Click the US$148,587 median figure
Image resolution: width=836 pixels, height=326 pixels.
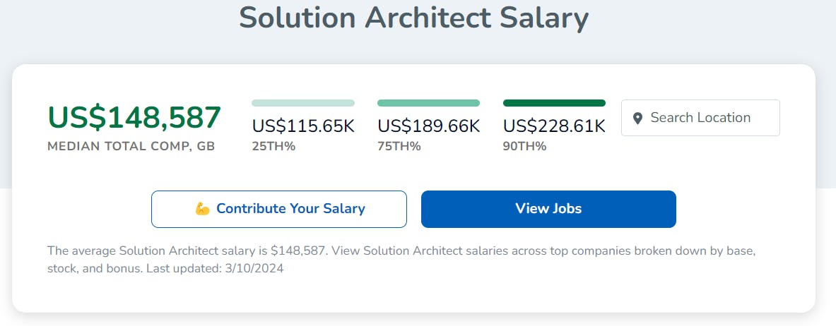coord(134,118)
